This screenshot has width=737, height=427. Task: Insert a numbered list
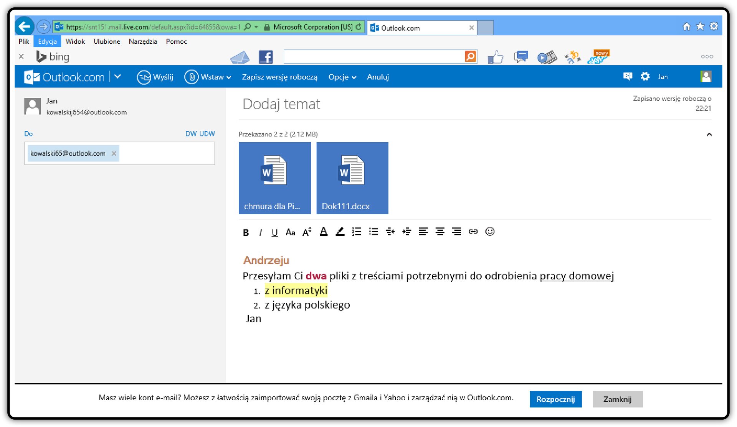point(357,232)
